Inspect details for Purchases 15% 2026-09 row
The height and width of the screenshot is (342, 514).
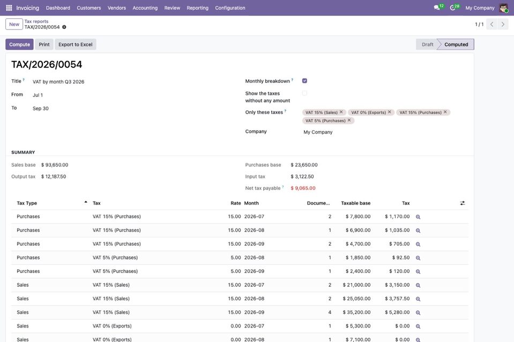[x=418, y=244]
